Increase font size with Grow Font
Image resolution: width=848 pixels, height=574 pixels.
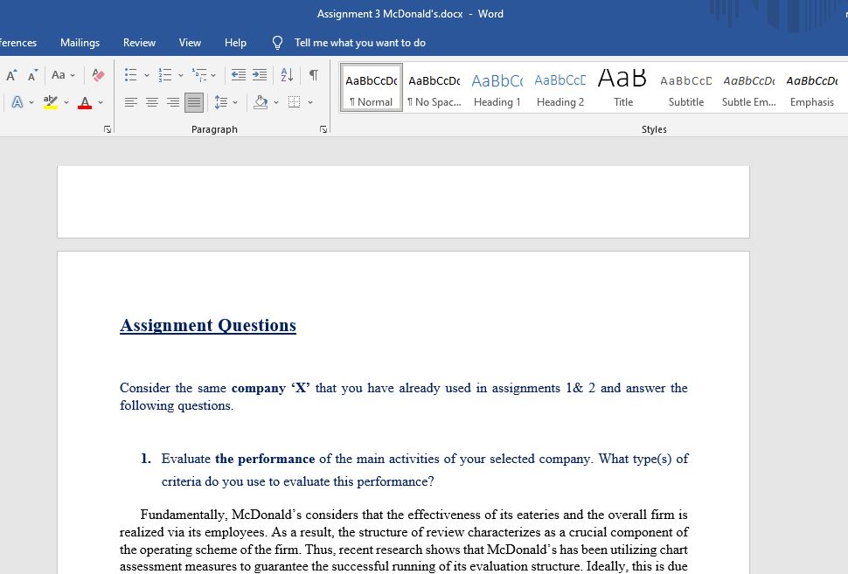coord(11,75)
